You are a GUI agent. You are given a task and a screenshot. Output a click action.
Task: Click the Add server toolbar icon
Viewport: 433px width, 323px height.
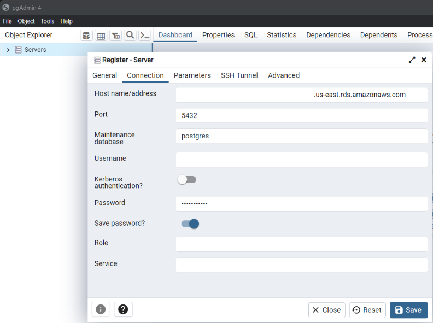click(x=86, y=36)
